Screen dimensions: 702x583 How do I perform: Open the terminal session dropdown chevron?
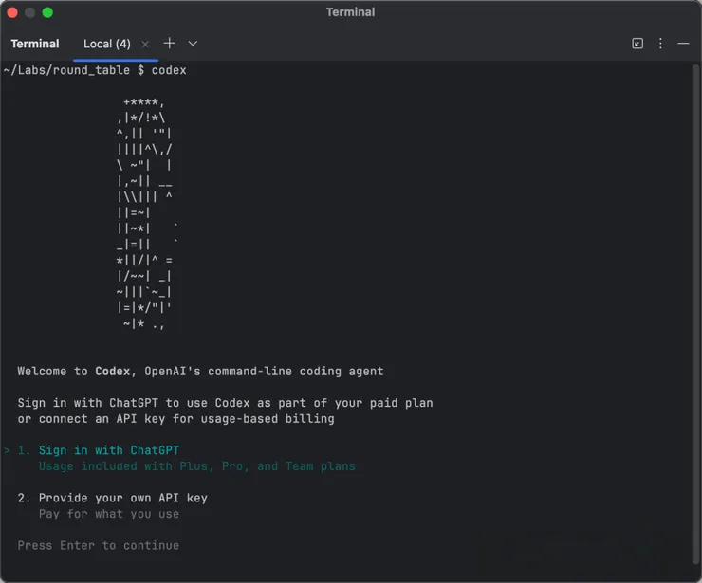[x=193, y=44]
